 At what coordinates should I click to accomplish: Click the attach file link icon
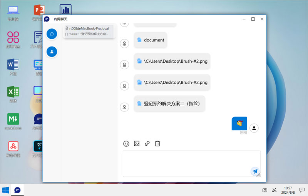click(147, 143)
